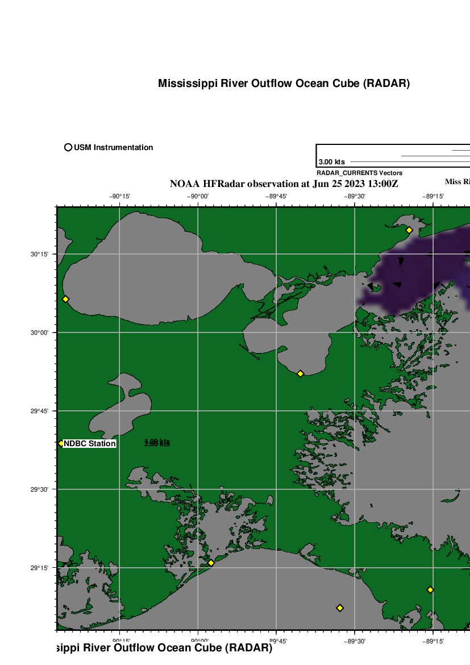The height and width of the screenshot is (665, 470).
Task: Click the 30°00' latitude label on left axis
Action: coord(39,332)
